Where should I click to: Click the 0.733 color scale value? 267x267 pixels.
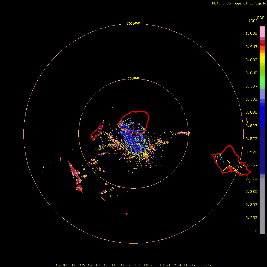(x=251, y=99)
